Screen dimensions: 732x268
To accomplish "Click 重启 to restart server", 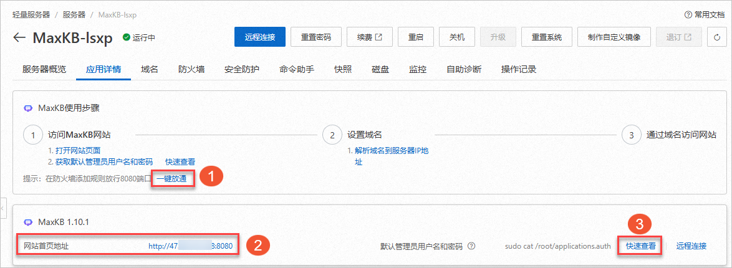I will (416, 37).
